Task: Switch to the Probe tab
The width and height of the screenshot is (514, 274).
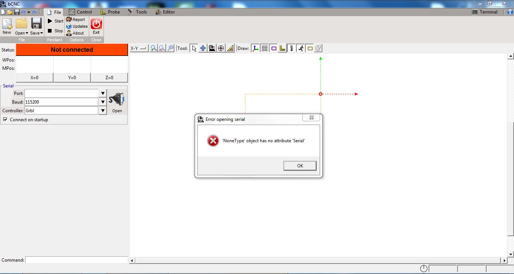Action: click(x=110, y=12)
